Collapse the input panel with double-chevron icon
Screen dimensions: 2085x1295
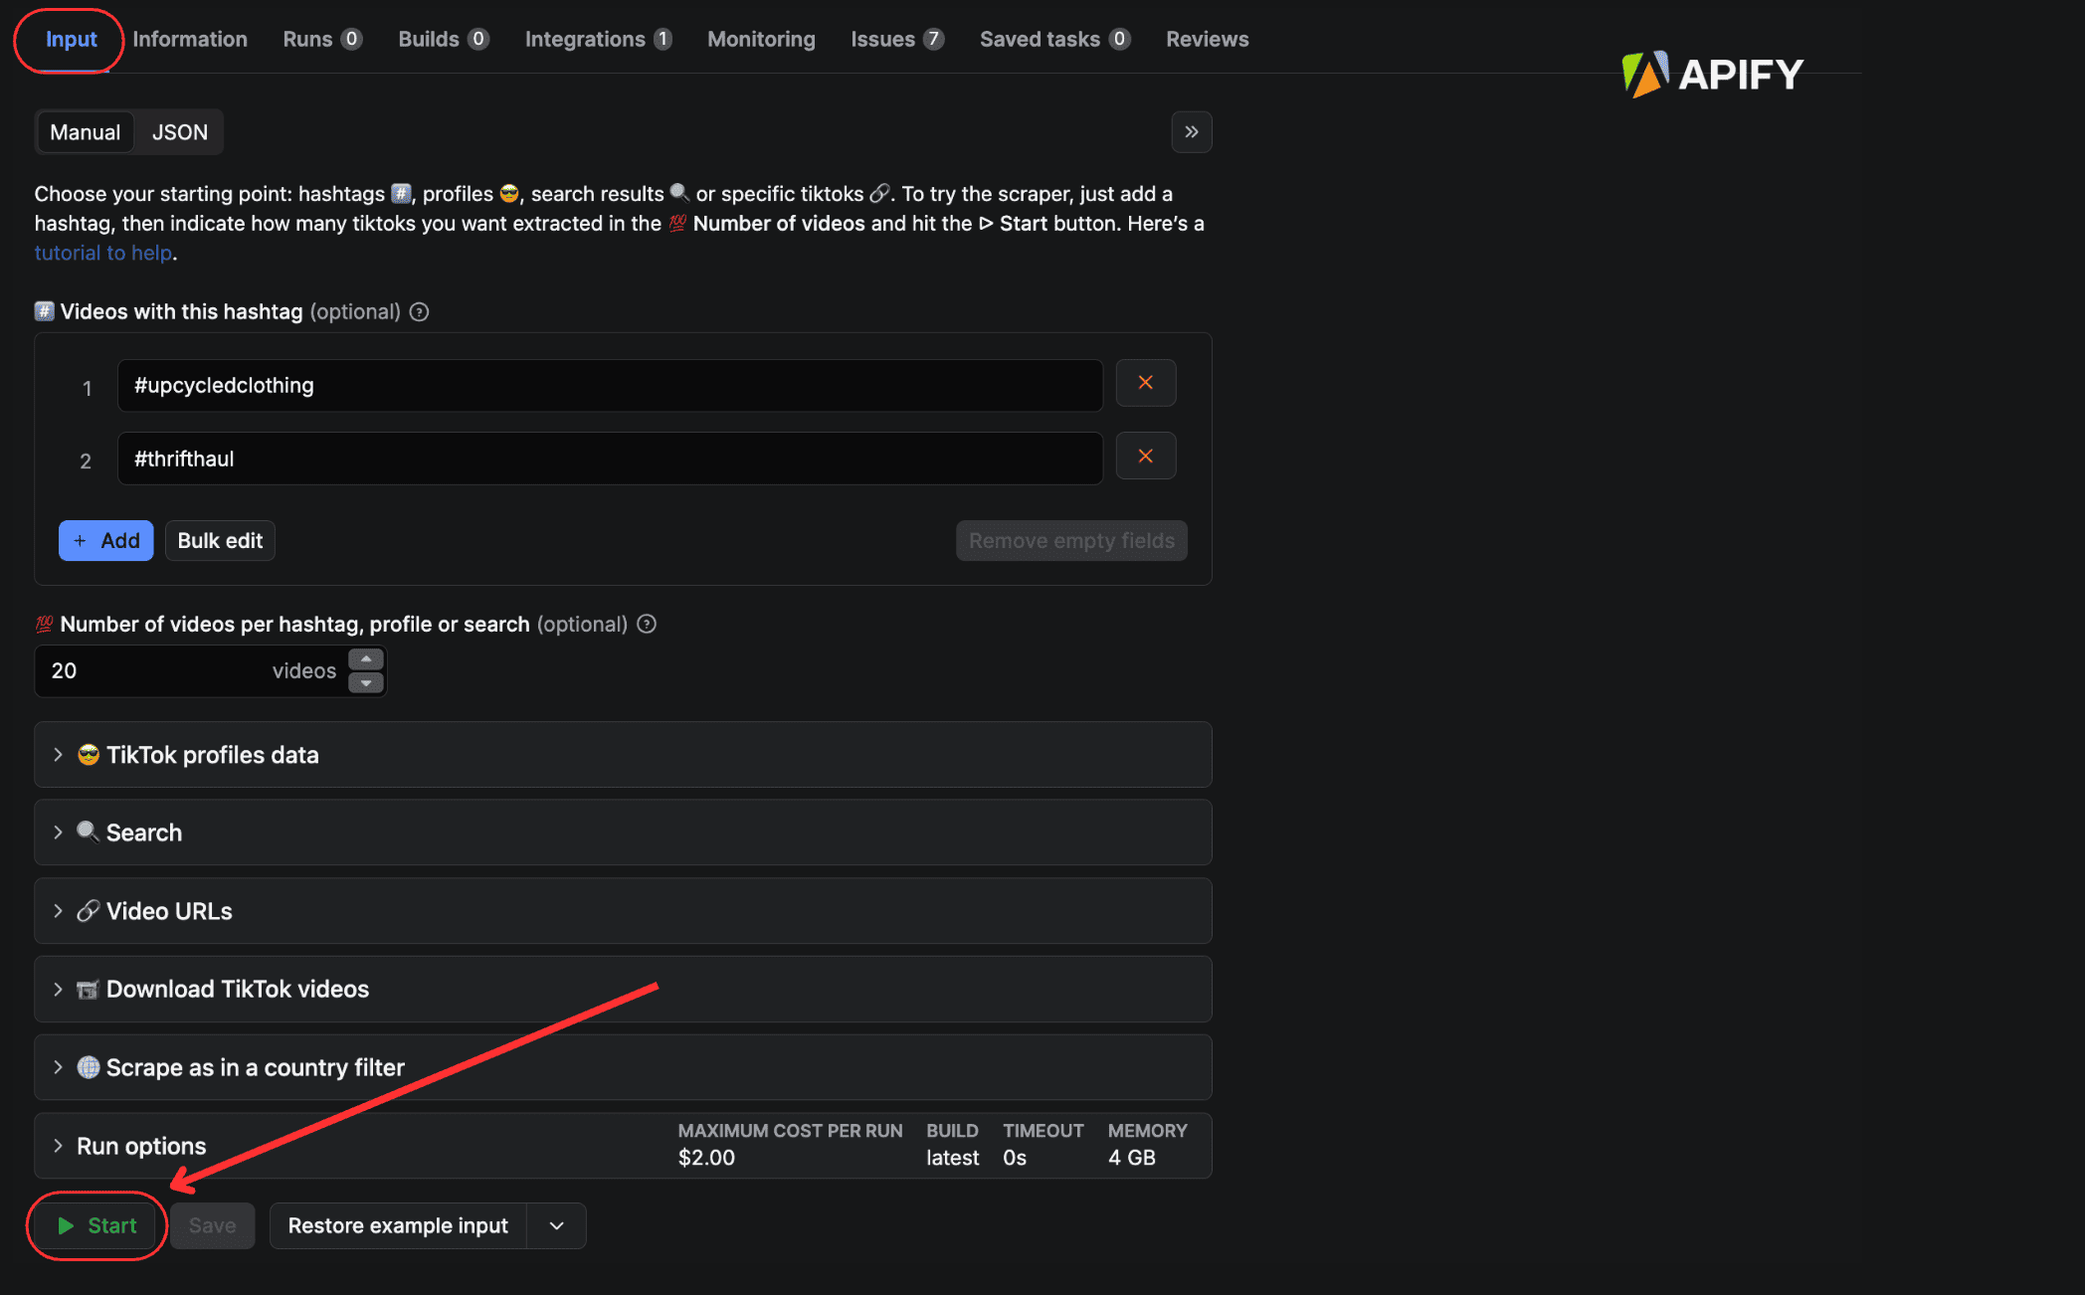pos(1191,132)
